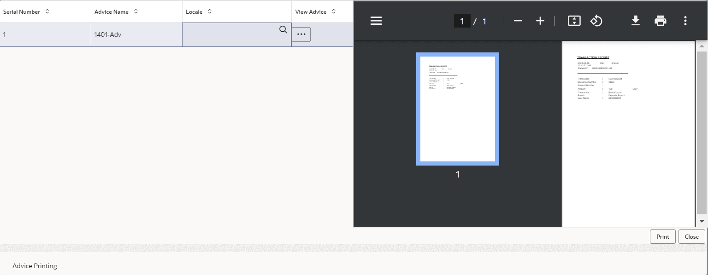
Task: Toggle the PDF sidebar hamburger menu
Action: pos(376,21)
